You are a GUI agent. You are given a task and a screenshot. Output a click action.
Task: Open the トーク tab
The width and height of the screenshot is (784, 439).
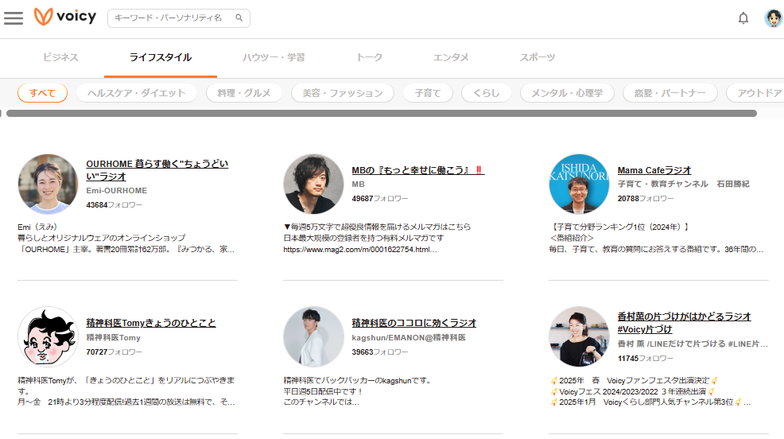pos(369,57)
